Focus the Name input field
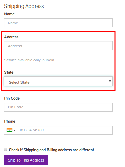Image resolution: width=125 pixels, height=167 pixels. click(x=58, y=23)
